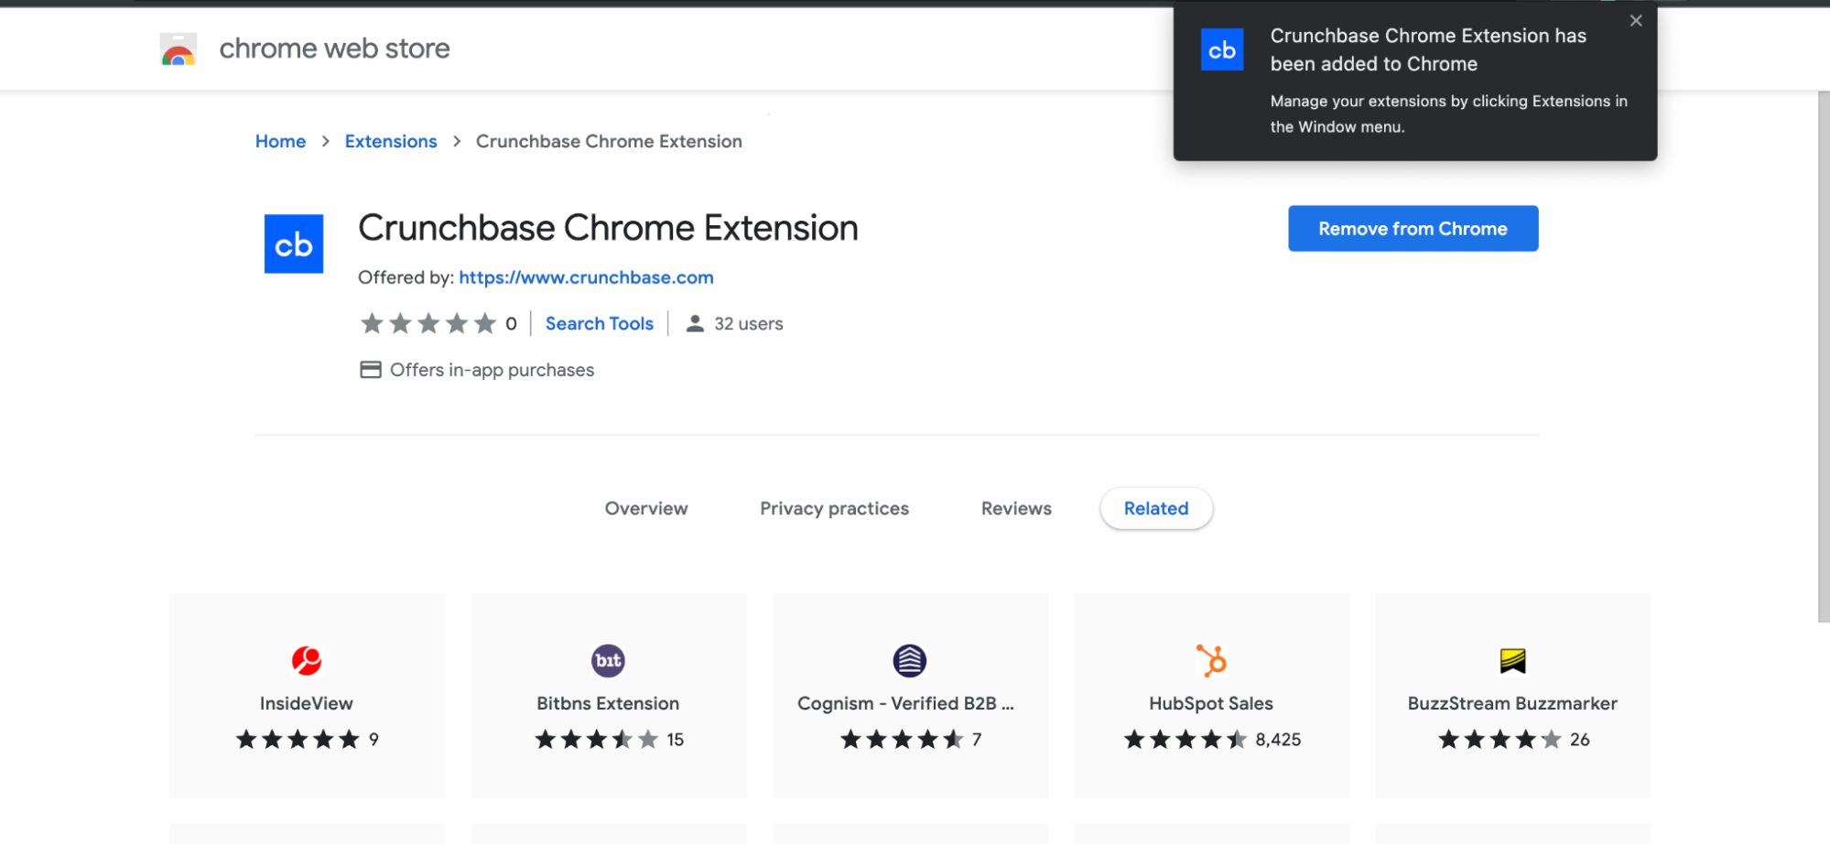This screenshot has height=845, width=1830.
Task: Open the Bitbns Extension icon
Action: tap(608, 660)
